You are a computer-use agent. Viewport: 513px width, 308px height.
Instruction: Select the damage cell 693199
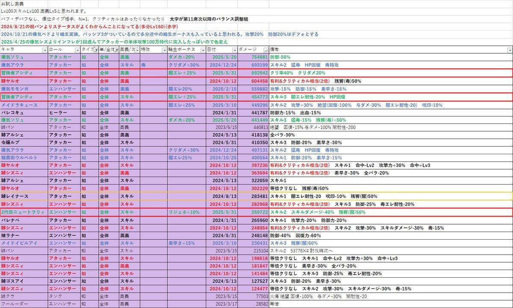tap(253, 65)
